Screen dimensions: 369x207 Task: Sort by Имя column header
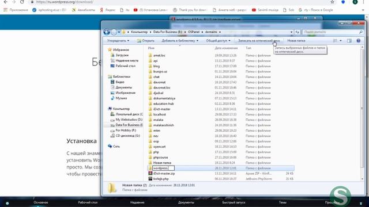point(151,48)
